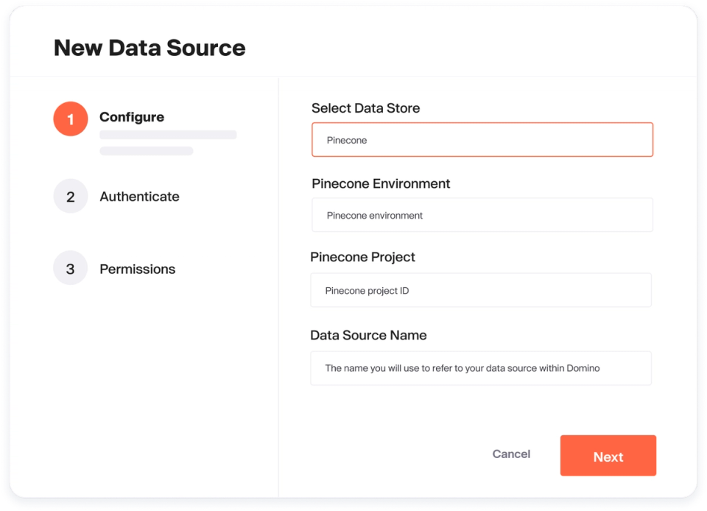Click the step 3 numbered circle
The width and height of the screenshot is (707, 511).
(x=70, y=268)
